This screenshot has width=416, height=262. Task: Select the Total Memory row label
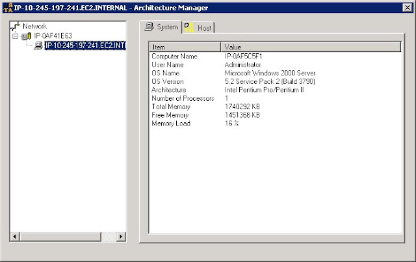click(171, 107)
